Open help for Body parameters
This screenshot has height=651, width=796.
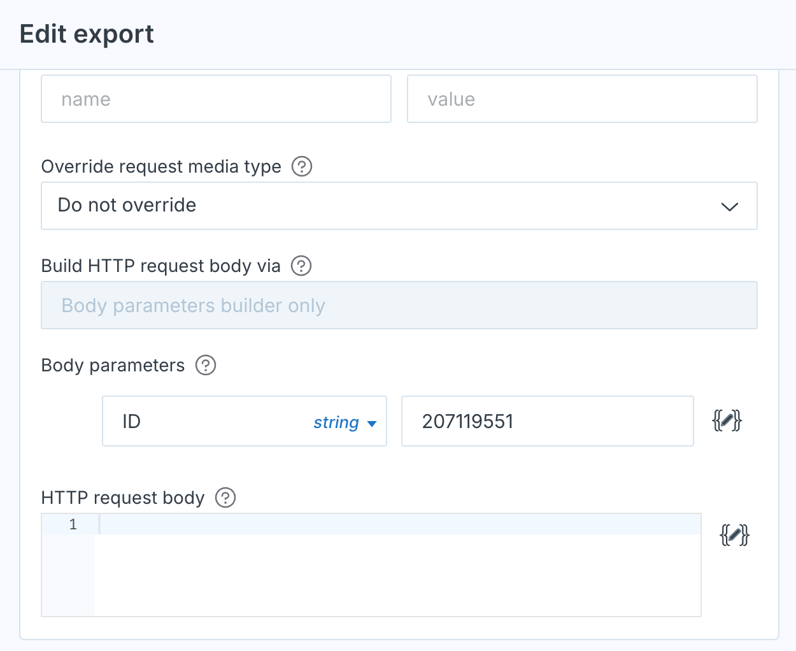[206, 366]
